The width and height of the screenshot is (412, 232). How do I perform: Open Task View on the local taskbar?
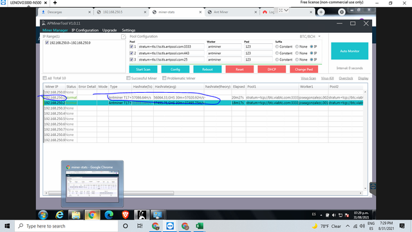click(x=140, y=226)
